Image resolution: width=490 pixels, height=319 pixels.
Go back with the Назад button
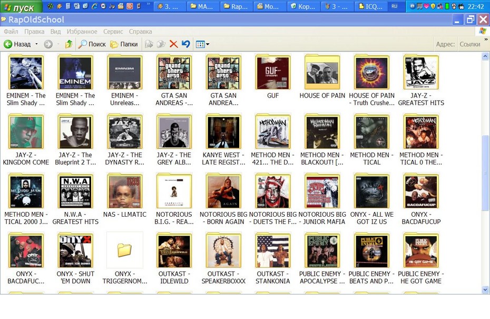17,44
